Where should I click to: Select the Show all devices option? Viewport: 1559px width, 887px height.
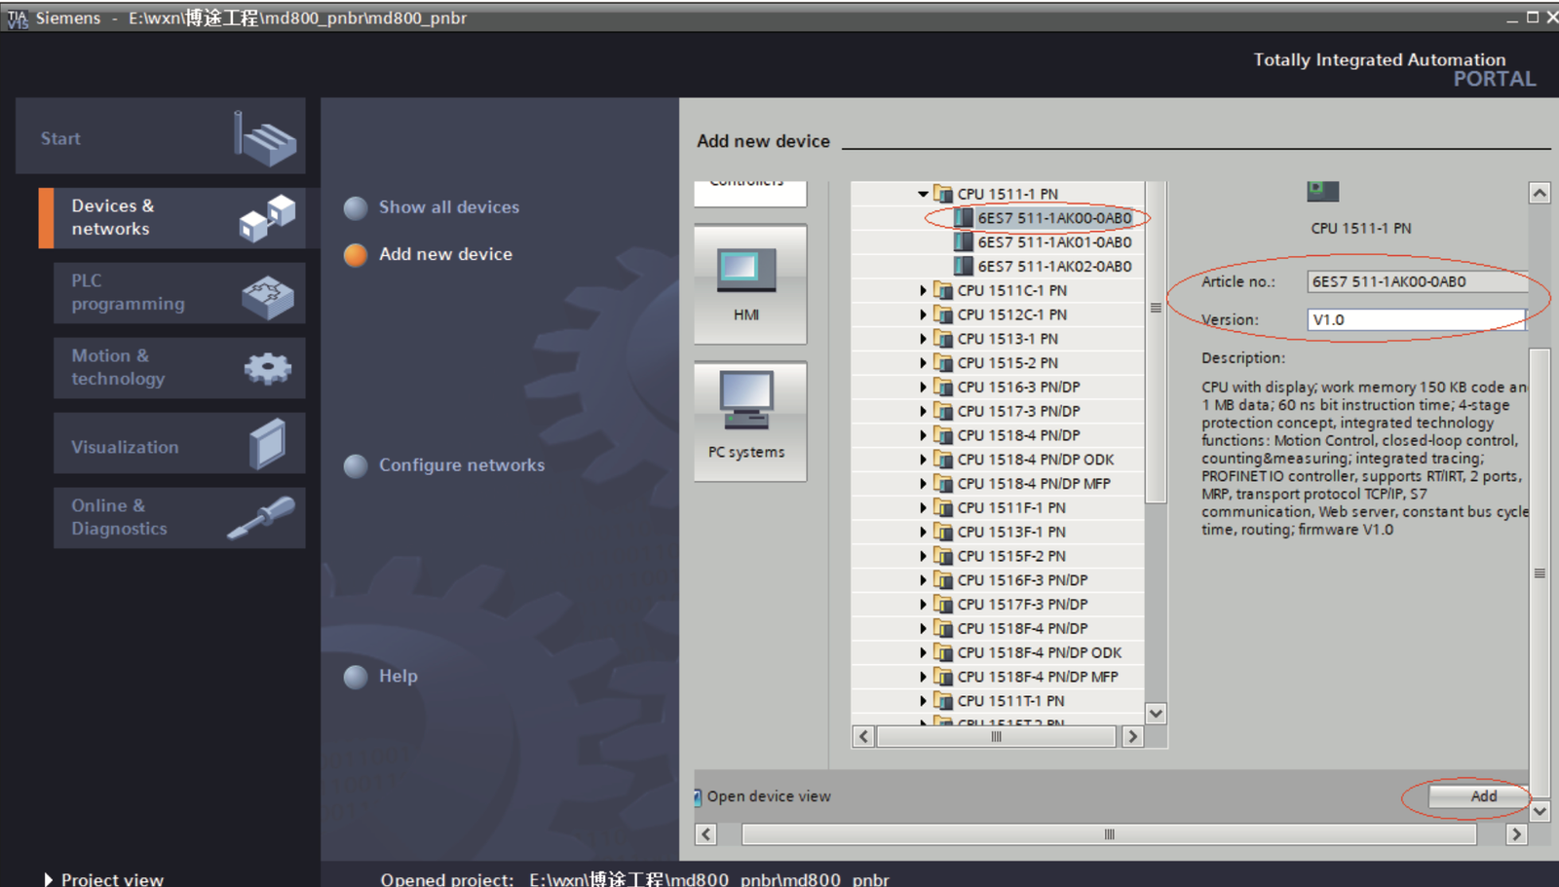click(448, 207)
